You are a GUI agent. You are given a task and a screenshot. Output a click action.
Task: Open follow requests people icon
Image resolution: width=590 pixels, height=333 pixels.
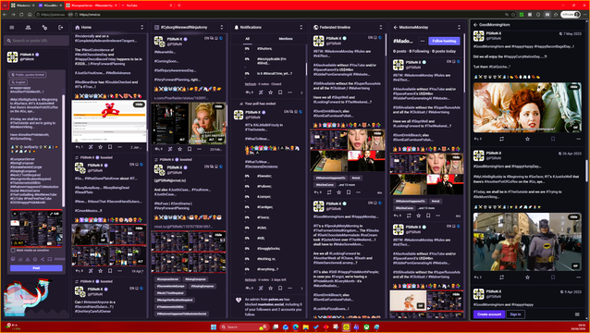click(29, 28)
